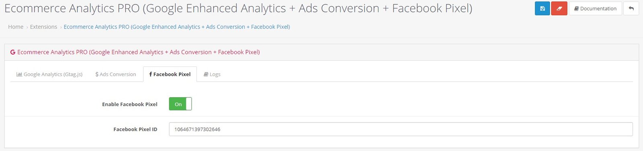
Task: Click the bar chart icon on Google Analytics tab
Action: pyautogui.click(x=19, y=74)
